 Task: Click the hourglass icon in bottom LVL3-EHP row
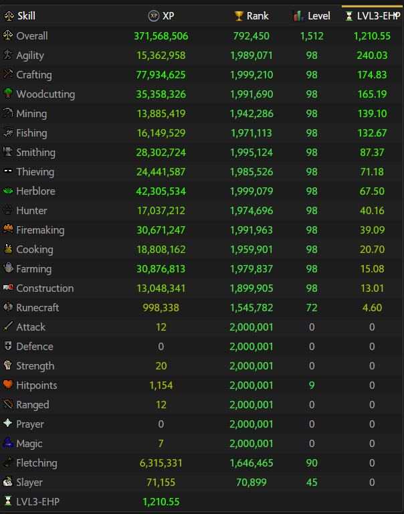(8, 501)
